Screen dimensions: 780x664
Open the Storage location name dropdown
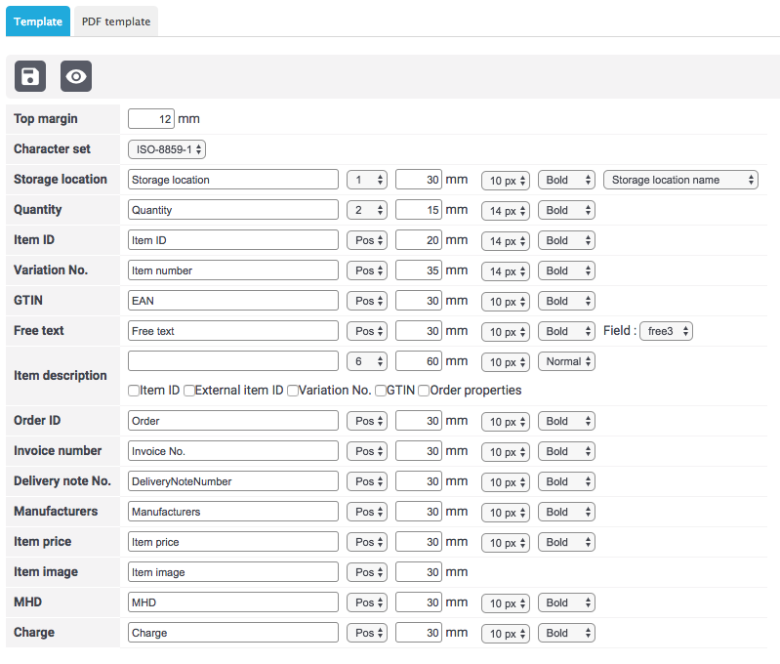coord(680,180)
